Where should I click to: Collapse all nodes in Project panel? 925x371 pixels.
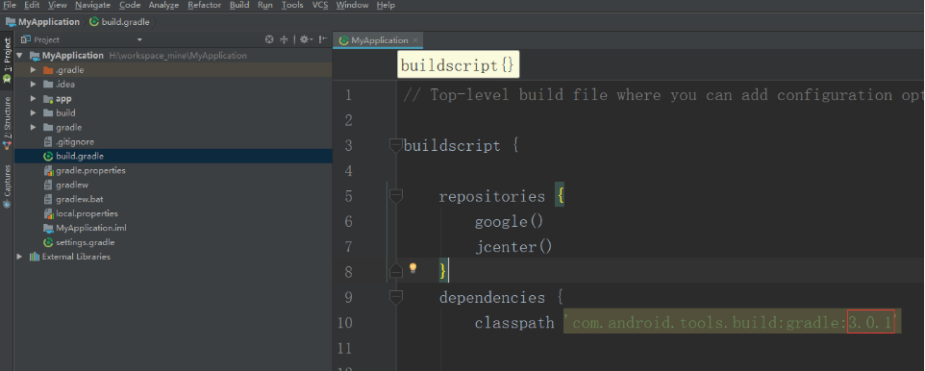click(284, 39)
